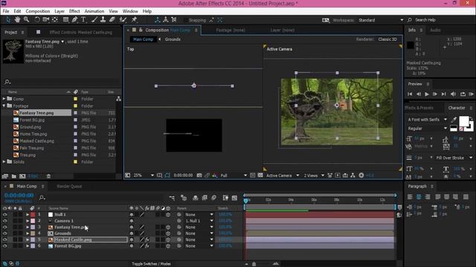
Task: Select Home Tree.png in Project panel
Action: pyautogui.click(x=33, y=134)
